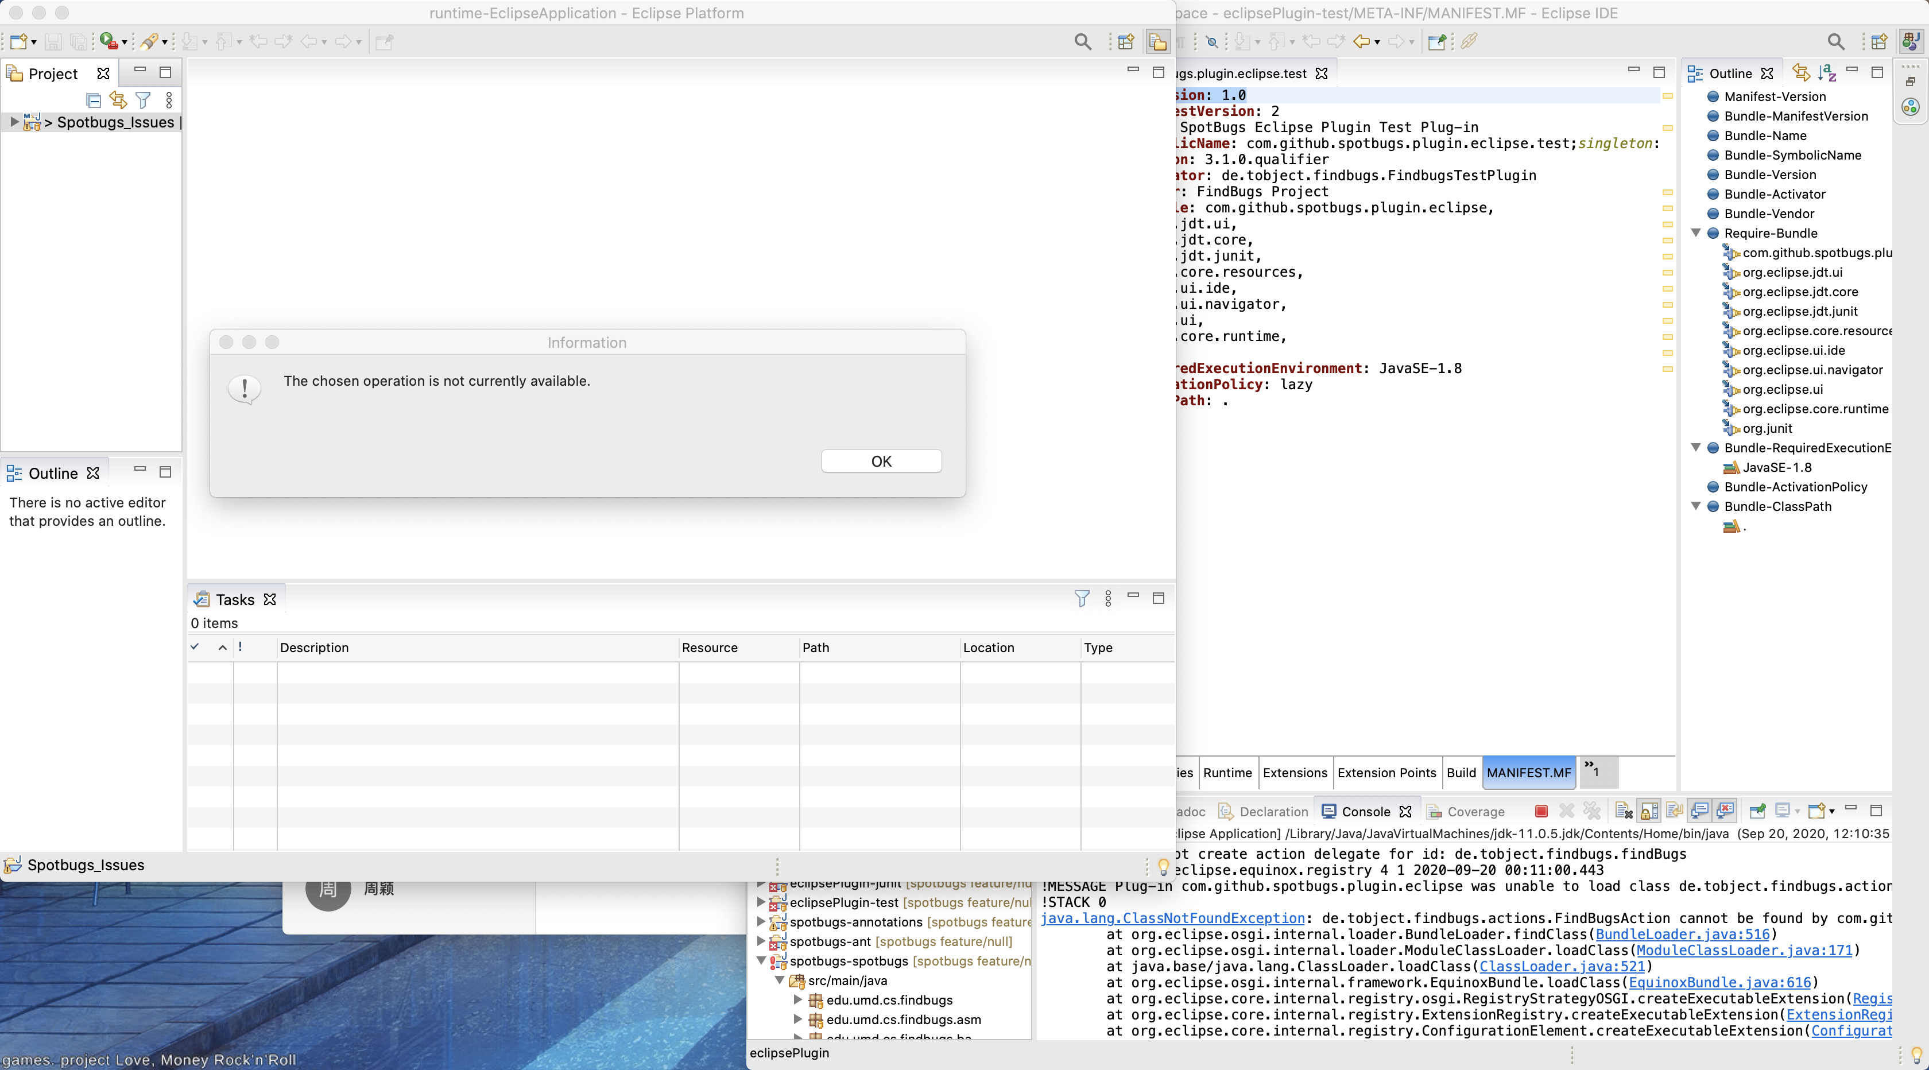Viewport: 1929px width, 1070px height.
Task: Terminate the process via red stop icon
Action: [1542, 811]
